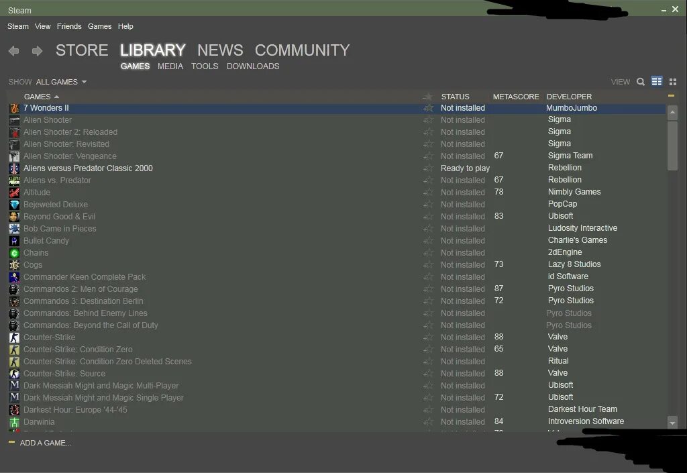Toggle favorite star for Beyond Good & Evil
This screenshot has width=687, height=473.
click(x=428, y=216)
